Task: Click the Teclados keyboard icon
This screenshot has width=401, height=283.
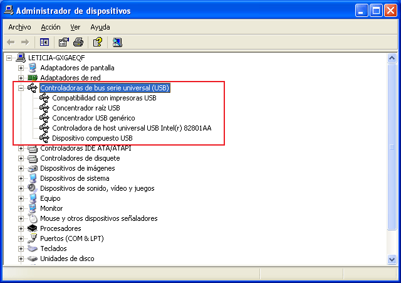Action: (33, 248)
